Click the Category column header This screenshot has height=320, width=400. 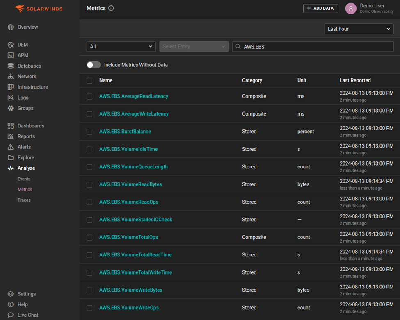tap(252, 80)
